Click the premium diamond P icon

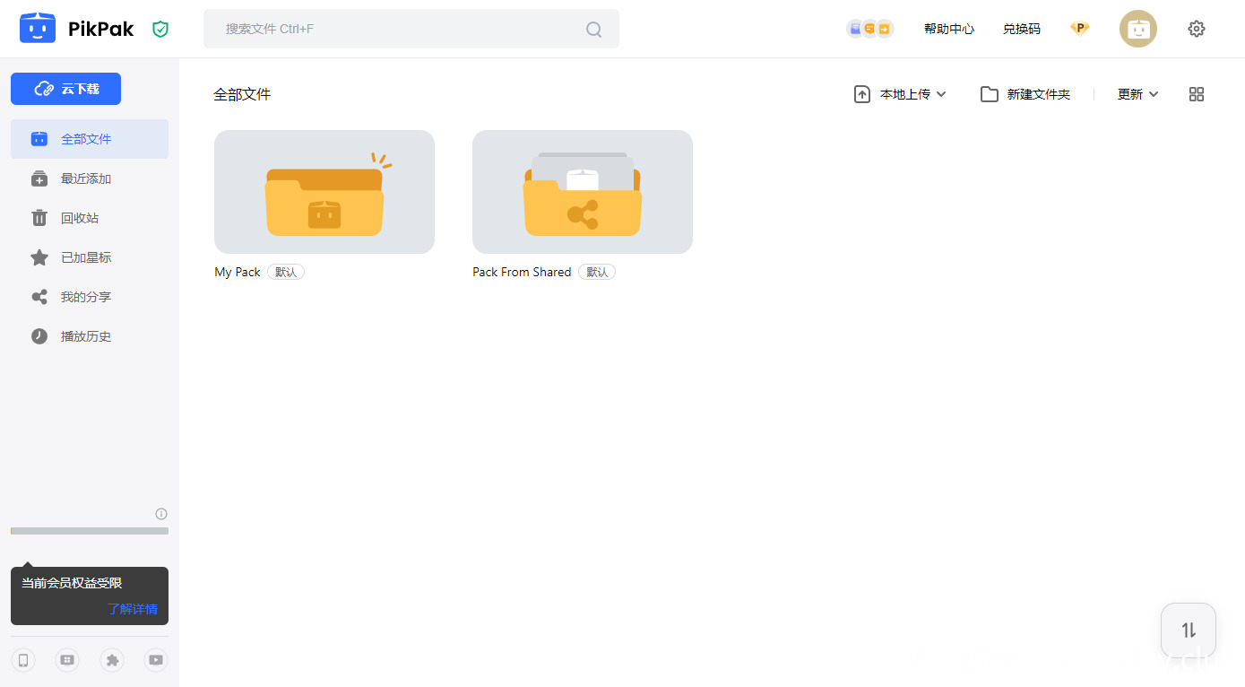tap(1080, 29)
